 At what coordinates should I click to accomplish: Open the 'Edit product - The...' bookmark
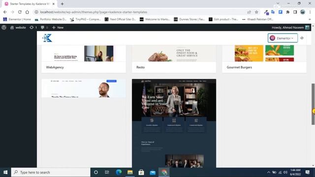[x=223, y=19]
